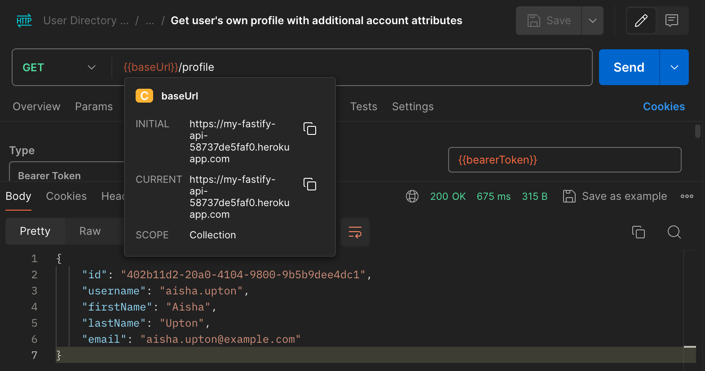Image resolution: width=705 pixels, height=371 pixels.
Task: Click the "username" line in response
Action: [x=165, y=291]
